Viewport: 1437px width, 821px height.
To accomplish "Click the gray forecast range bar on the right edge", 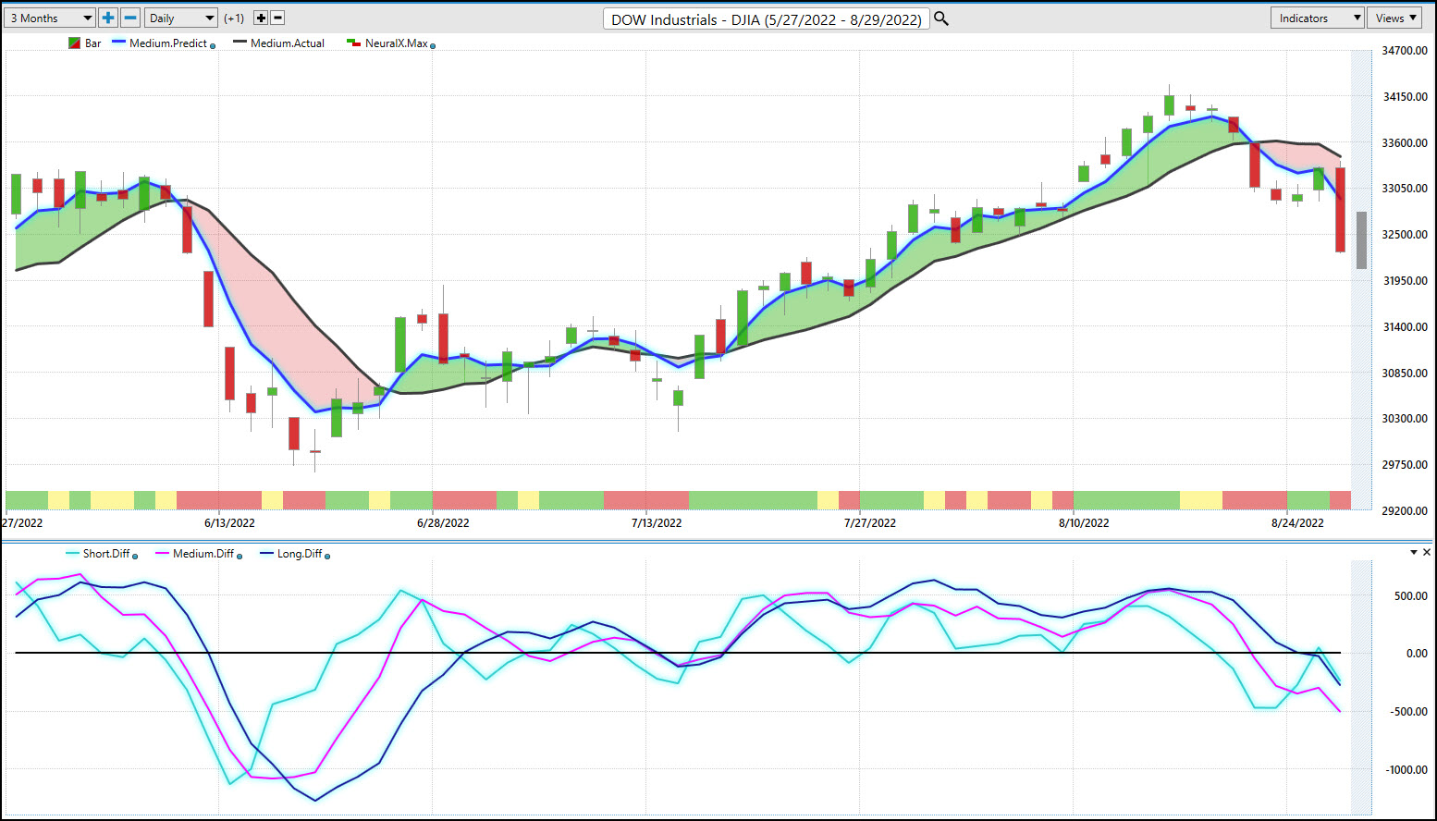I will pos(1361,240).
